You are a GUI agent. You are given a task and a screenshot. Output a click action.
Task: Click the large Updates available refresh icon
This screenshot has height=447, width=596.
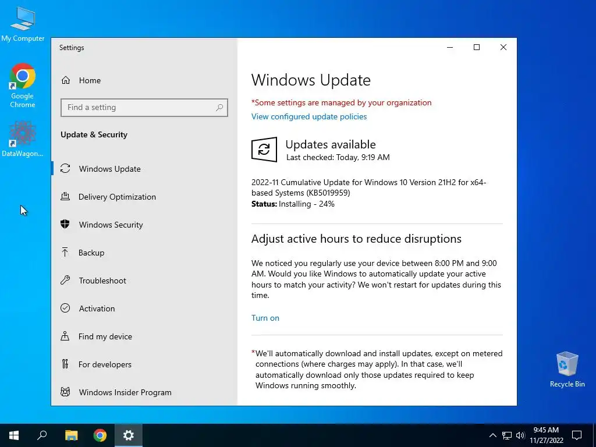click(264, 150)
